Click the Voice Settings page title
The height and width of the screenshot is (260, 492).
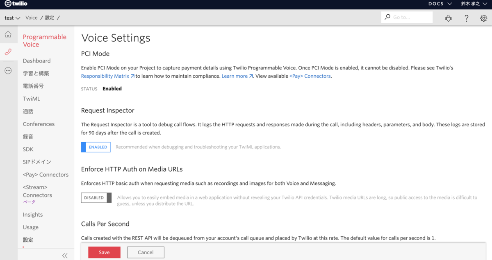(x=116, y=38)
